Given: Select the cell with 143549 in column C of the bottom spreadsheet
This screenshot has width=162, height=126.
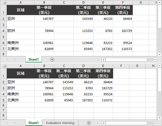Looking at the screenshot, I should [64, 81].
